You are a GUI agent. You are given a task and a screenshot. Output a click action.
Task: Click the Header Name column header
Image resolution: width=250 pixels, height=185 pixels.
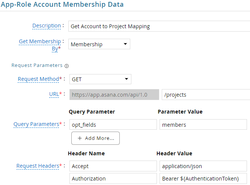point(86,153)
